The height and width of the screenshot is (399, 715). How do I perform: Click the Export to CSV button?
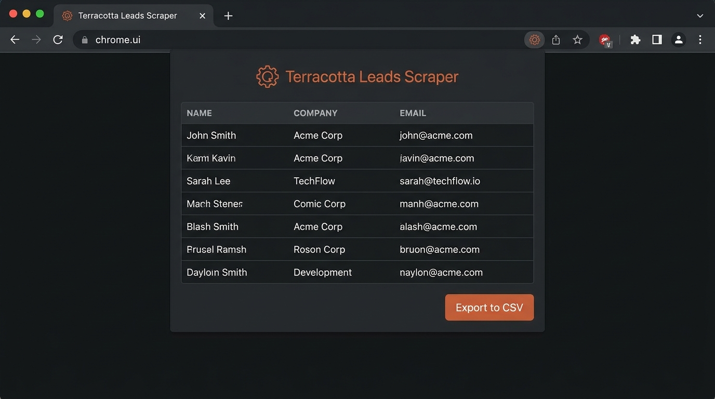coord(489,308)
